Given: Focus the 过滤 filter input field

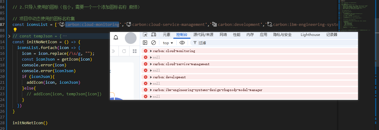Looking at the screenshot, I should [x=274, y=43].
